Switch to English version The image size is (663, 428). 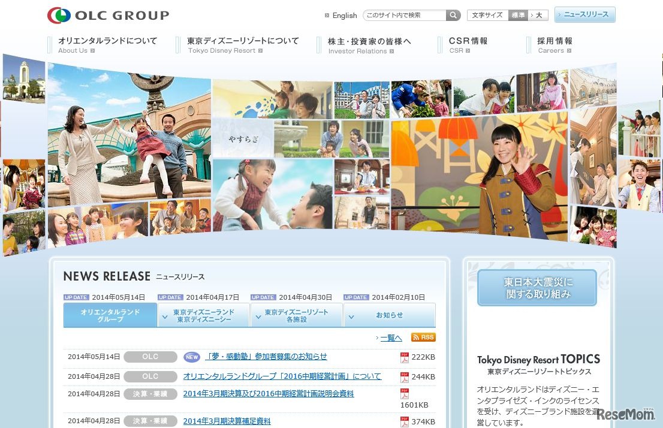pos(345,15)
